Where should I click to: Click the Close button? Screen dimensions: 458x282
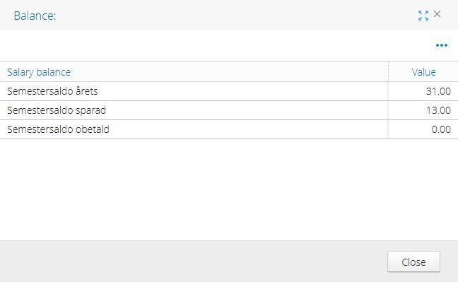coord(413,262)
